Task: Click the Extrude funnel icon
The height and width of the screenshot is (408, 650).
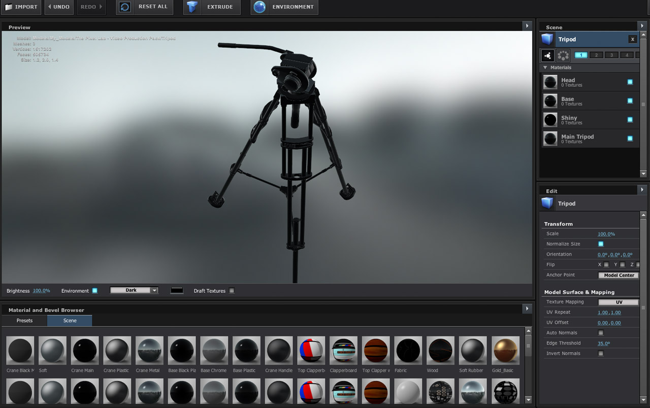Action: pyautogui.click(x=192, y=7)
